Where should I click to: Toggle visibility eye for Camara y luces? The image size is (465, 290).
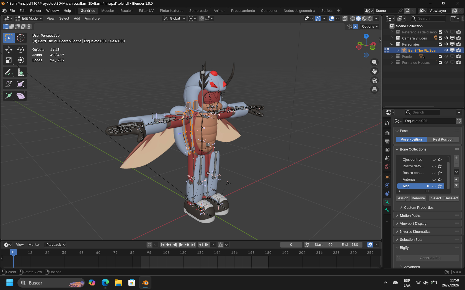446,38
